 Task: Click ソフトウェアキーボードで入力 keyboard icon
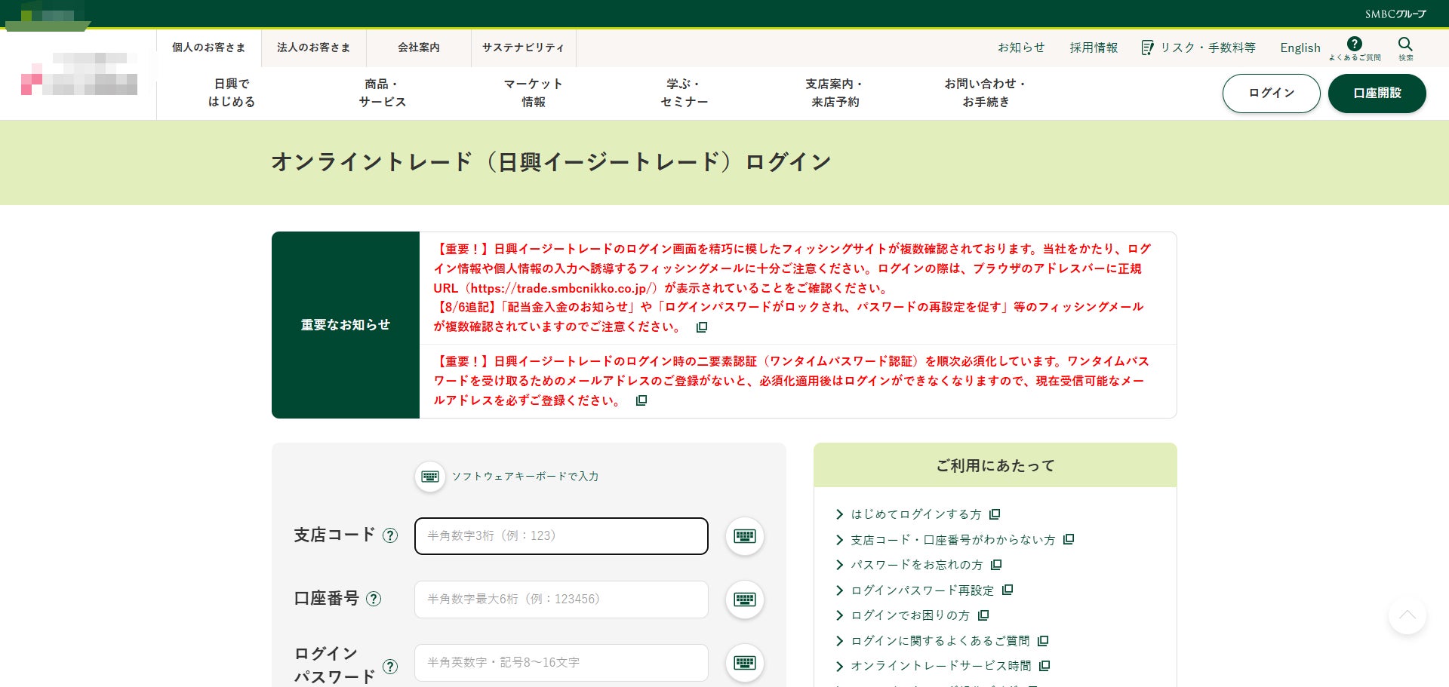click(x=430, y=477)
